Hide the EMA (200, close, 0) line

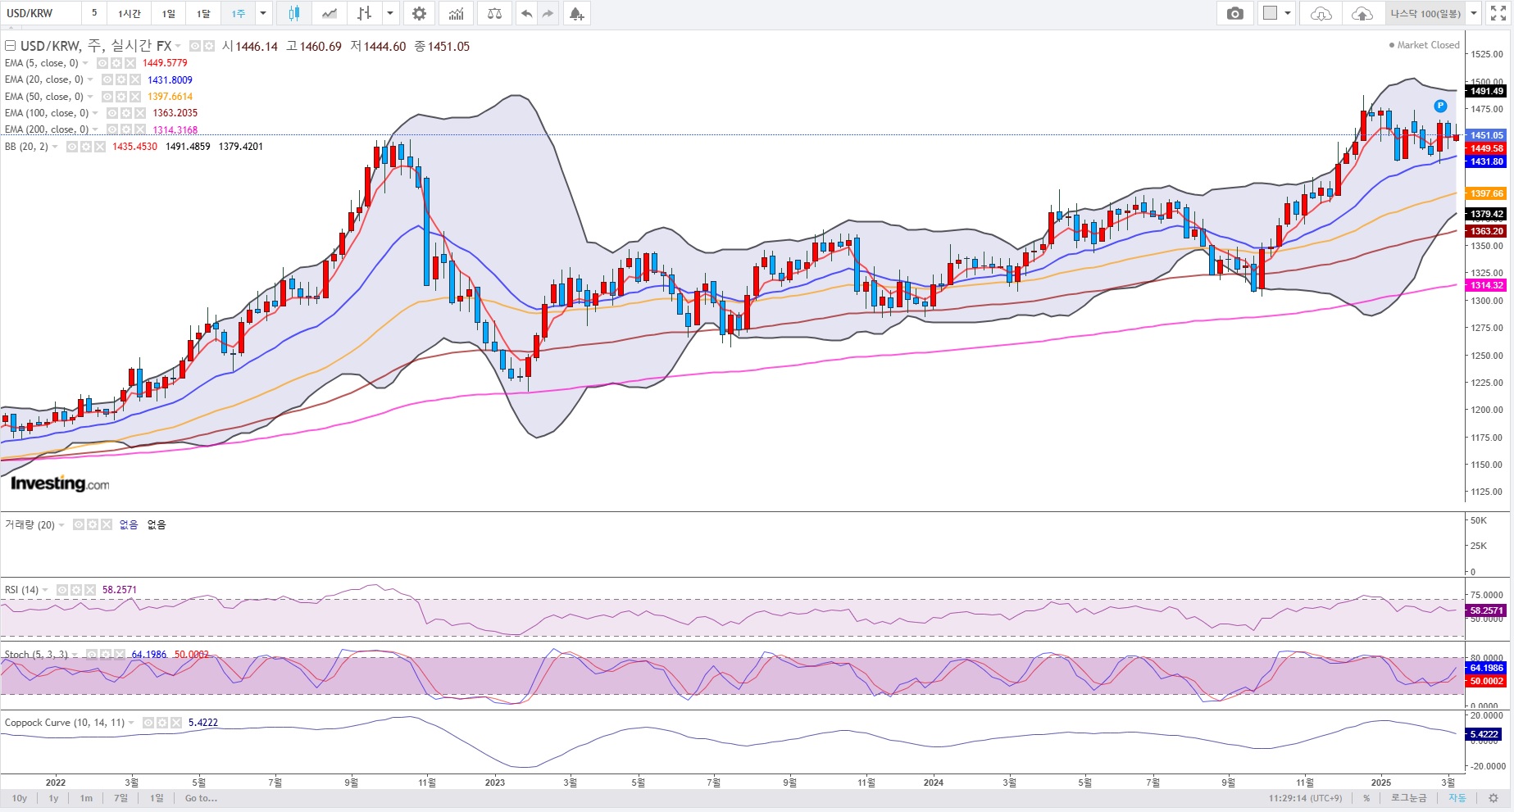click(112, 129)
